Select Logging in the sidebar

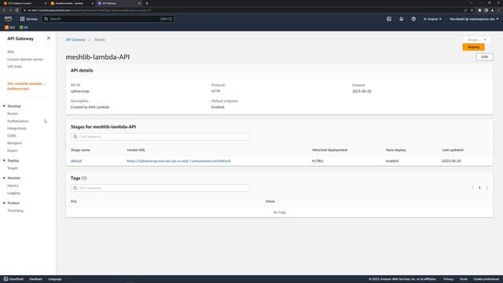pos(13,193)
